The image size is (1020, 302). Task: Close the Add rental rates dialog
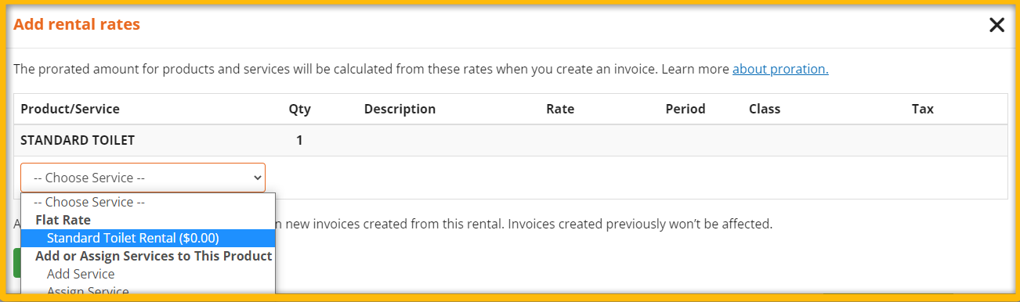coord(996,25)
